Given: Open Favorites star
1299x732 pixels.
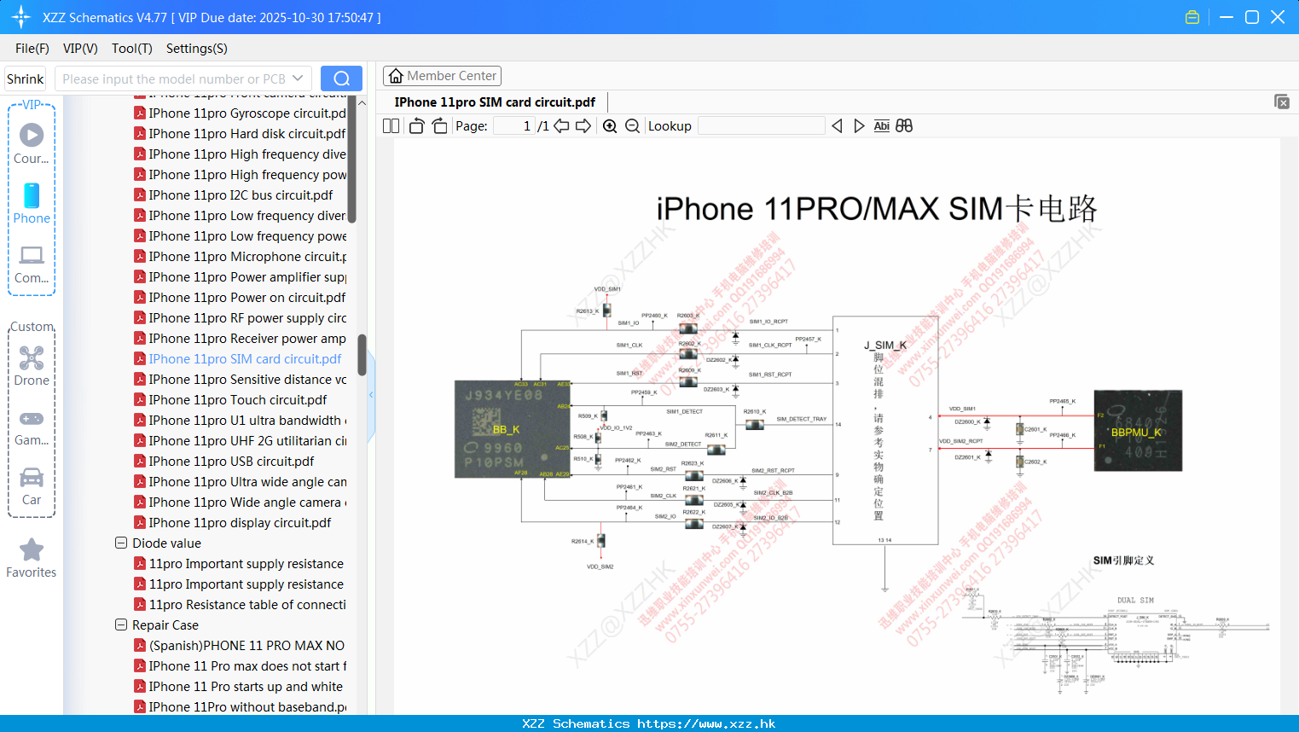Looking at the screenshot, I should [32, 550].
